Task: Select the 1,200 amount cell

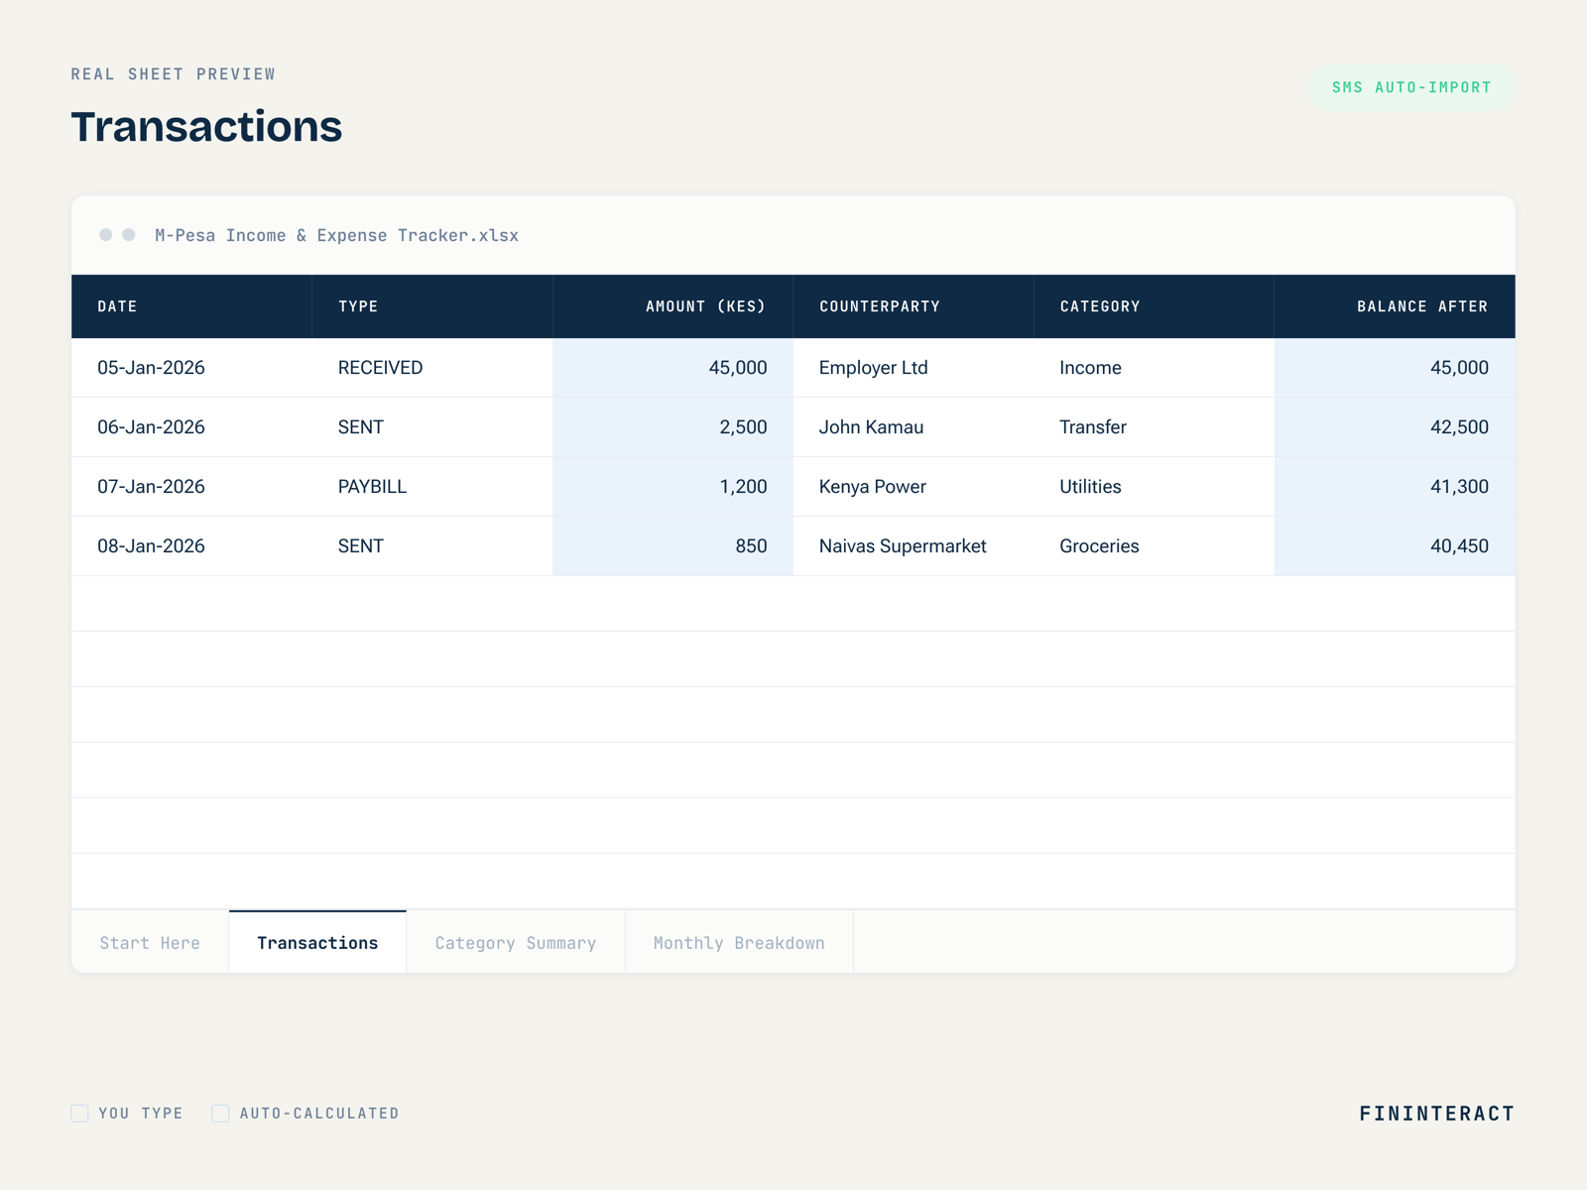Action: point(672,487)
